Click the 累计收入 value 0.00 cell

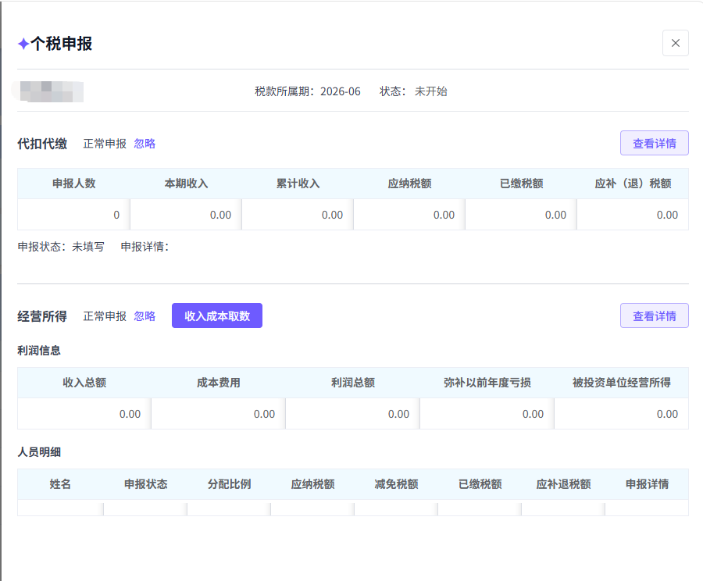(298, 215)
